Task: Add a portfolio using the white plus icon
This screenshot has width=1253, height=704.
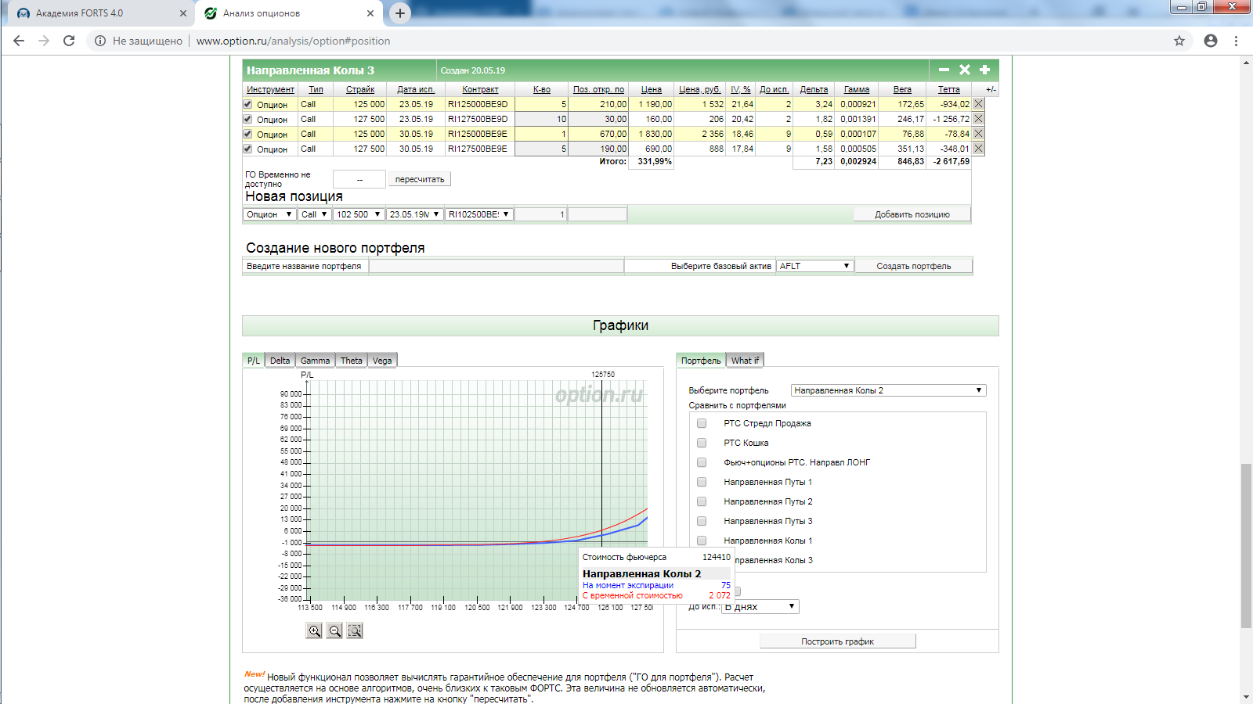Action: [x=985, y=70]
